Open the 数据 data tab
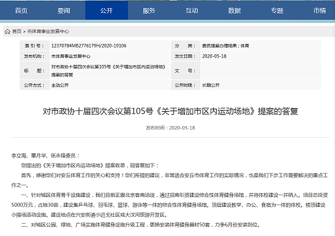 pyautogui.click(x=234, y=11)
